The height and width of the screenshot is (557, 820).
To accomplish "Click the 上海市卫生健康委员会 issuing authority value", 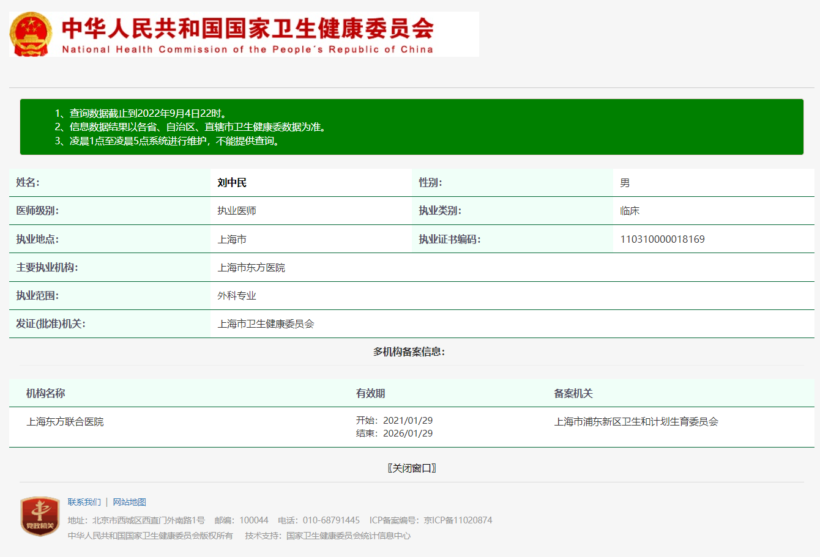I will click(266, 323).
